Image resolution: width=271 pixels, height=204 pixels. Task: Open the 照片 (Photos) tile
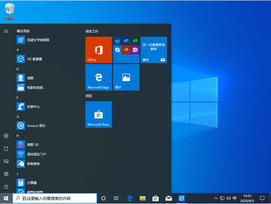pos(126,77)
